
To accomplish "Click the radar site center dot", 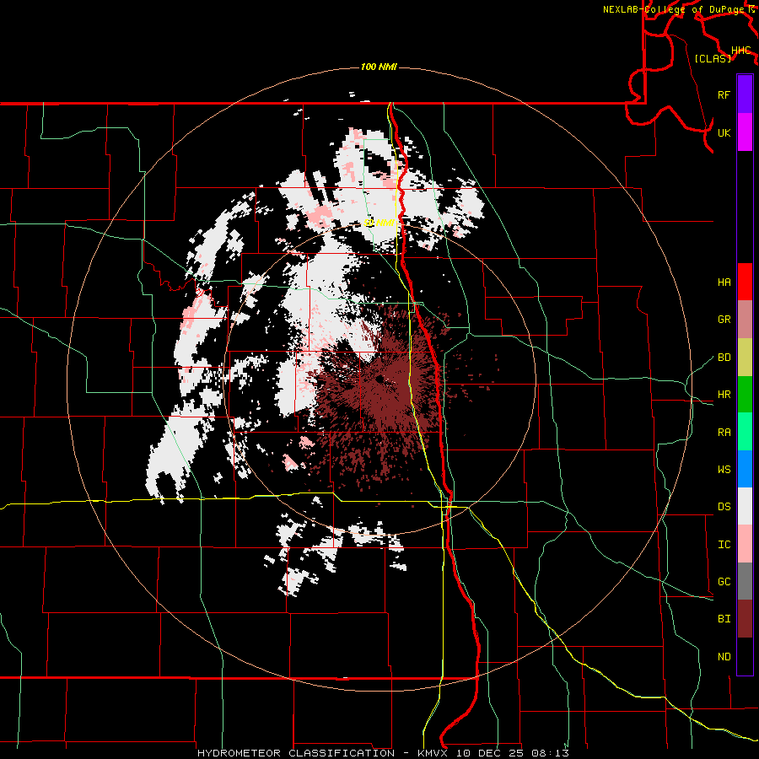I will 380,379.
